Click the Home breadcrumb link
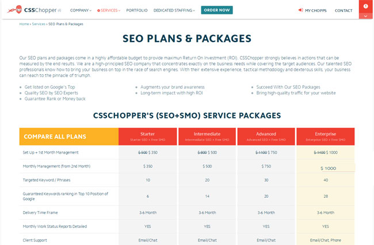Screen dimensions: 374x245 24,24
